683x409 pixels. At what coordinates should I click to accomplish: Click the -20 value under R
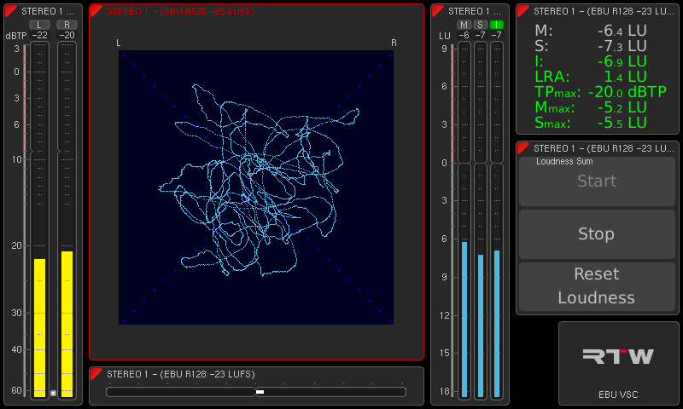tap(67, 35)
